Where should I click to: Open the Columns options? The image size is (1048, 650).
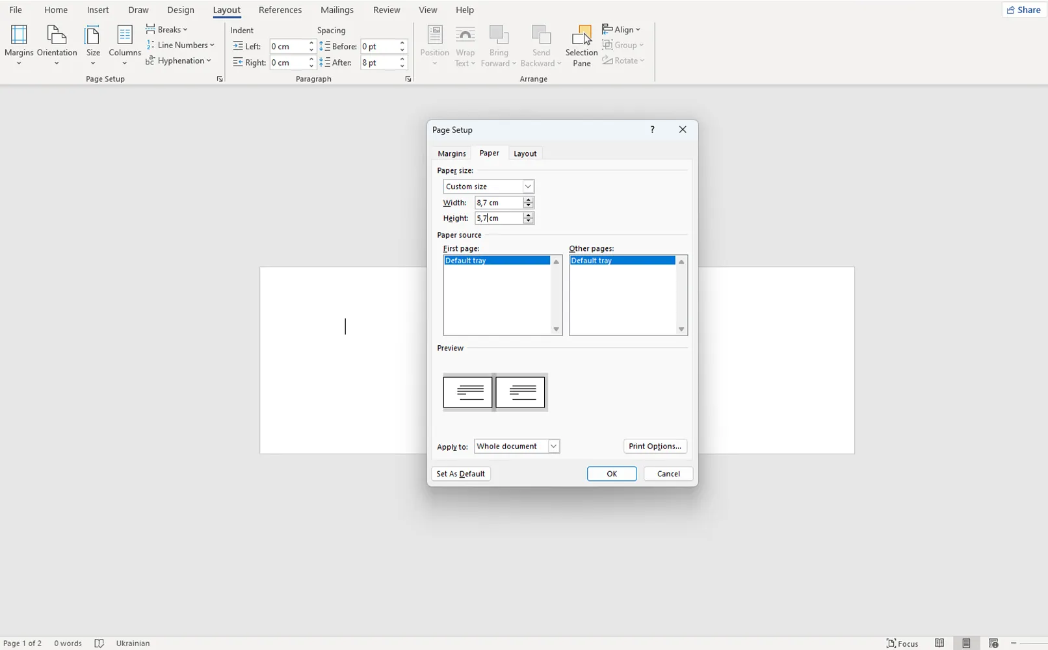click(x=124, y=45)
